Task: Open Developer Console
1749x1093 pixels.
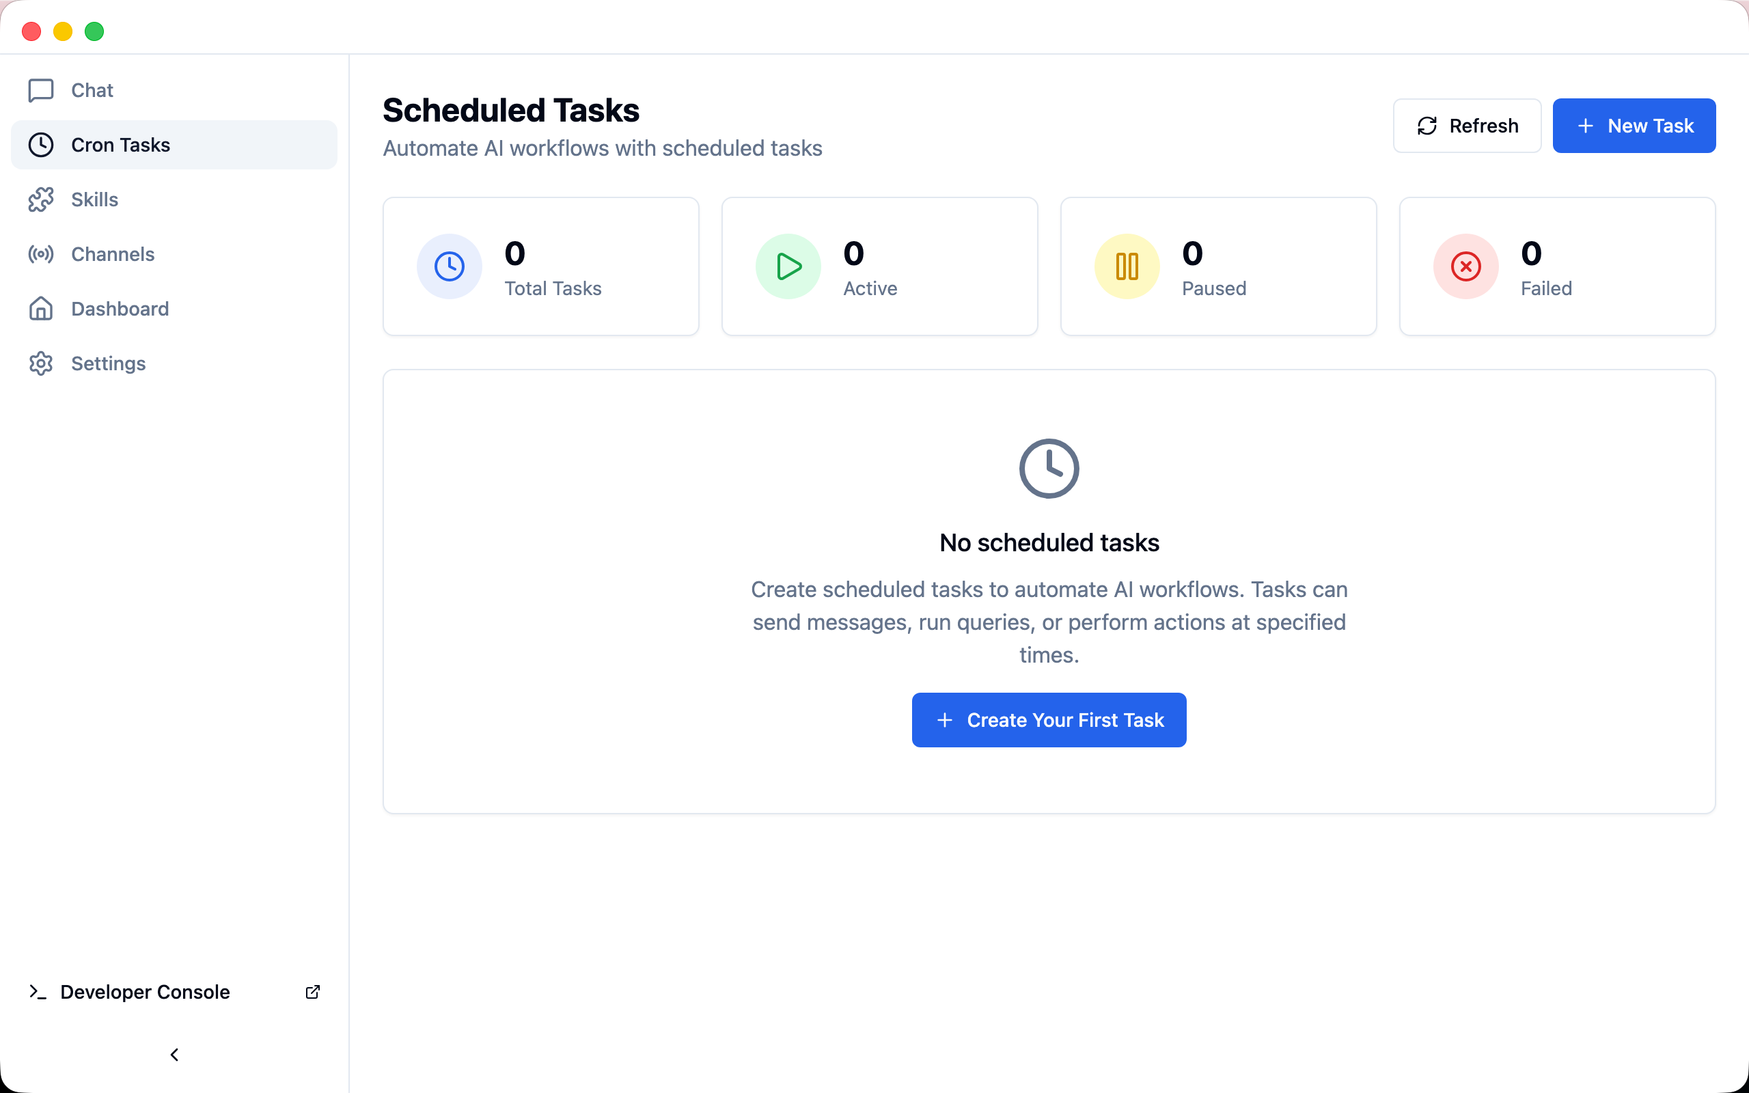Action: (145, 992)
